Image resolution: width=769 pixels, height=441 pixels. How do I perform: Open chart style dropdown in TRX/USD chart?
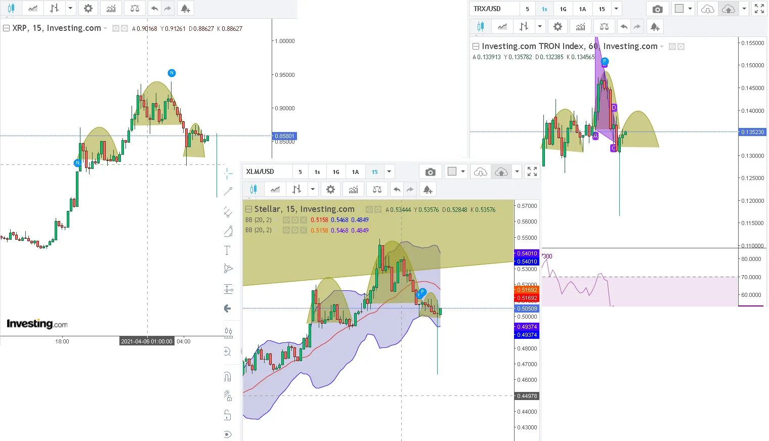point(540,27)
